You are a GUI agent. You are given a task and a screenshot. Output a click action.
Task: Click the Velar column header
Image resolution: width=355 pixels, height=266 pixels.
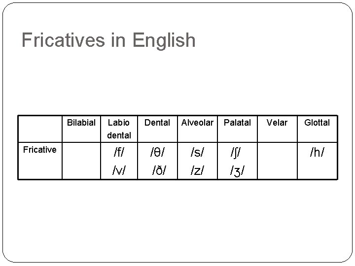(277, 122)
